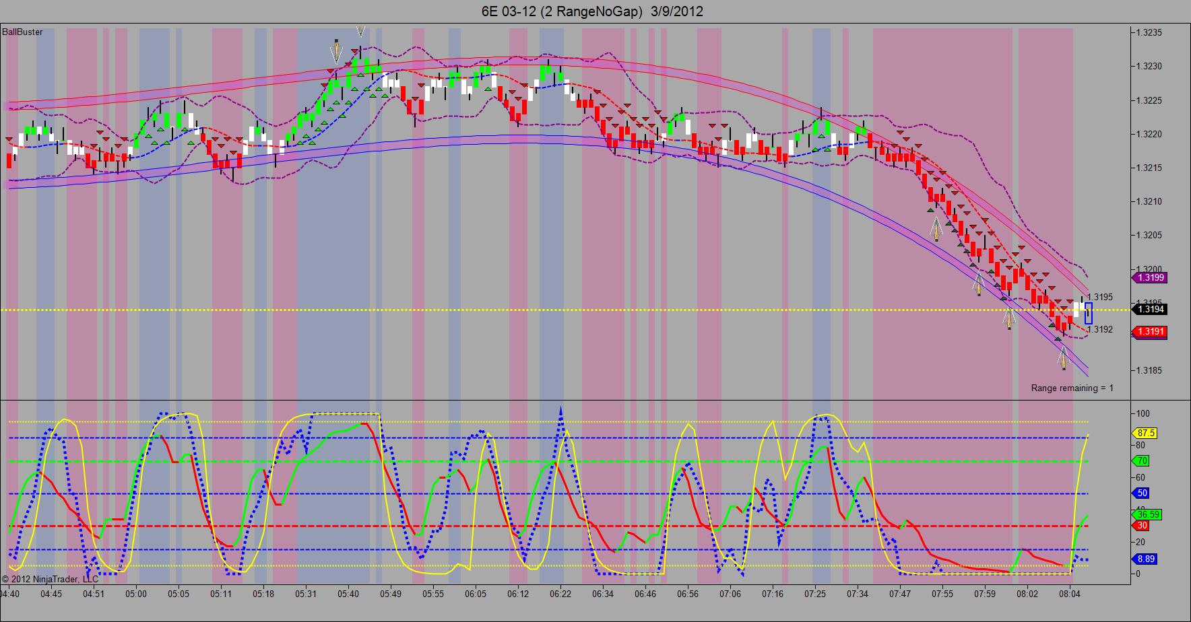The height and width of the screenshot is (622, 1191).
Task: Click the 04:45 time axis label
Action: (x=51, y=594)
